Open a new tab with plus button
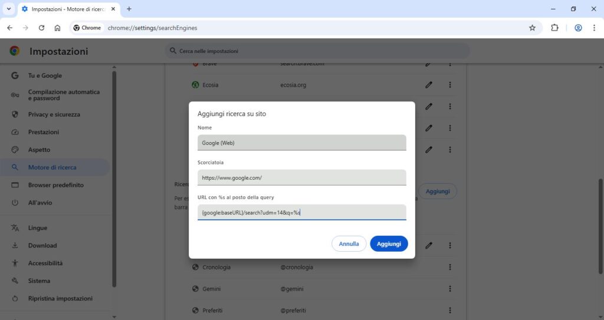Viewport: 604px width, 320px height. (129, 9)
